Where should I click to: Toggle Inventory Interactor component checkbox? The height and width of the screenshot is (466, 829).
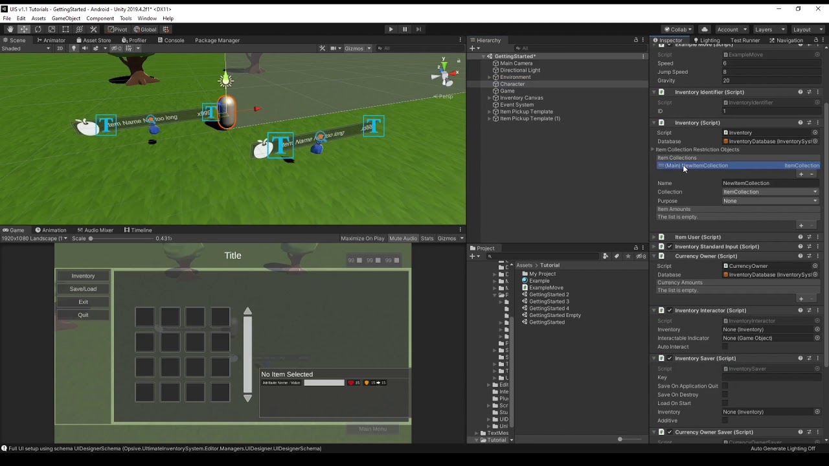point(670,311)
